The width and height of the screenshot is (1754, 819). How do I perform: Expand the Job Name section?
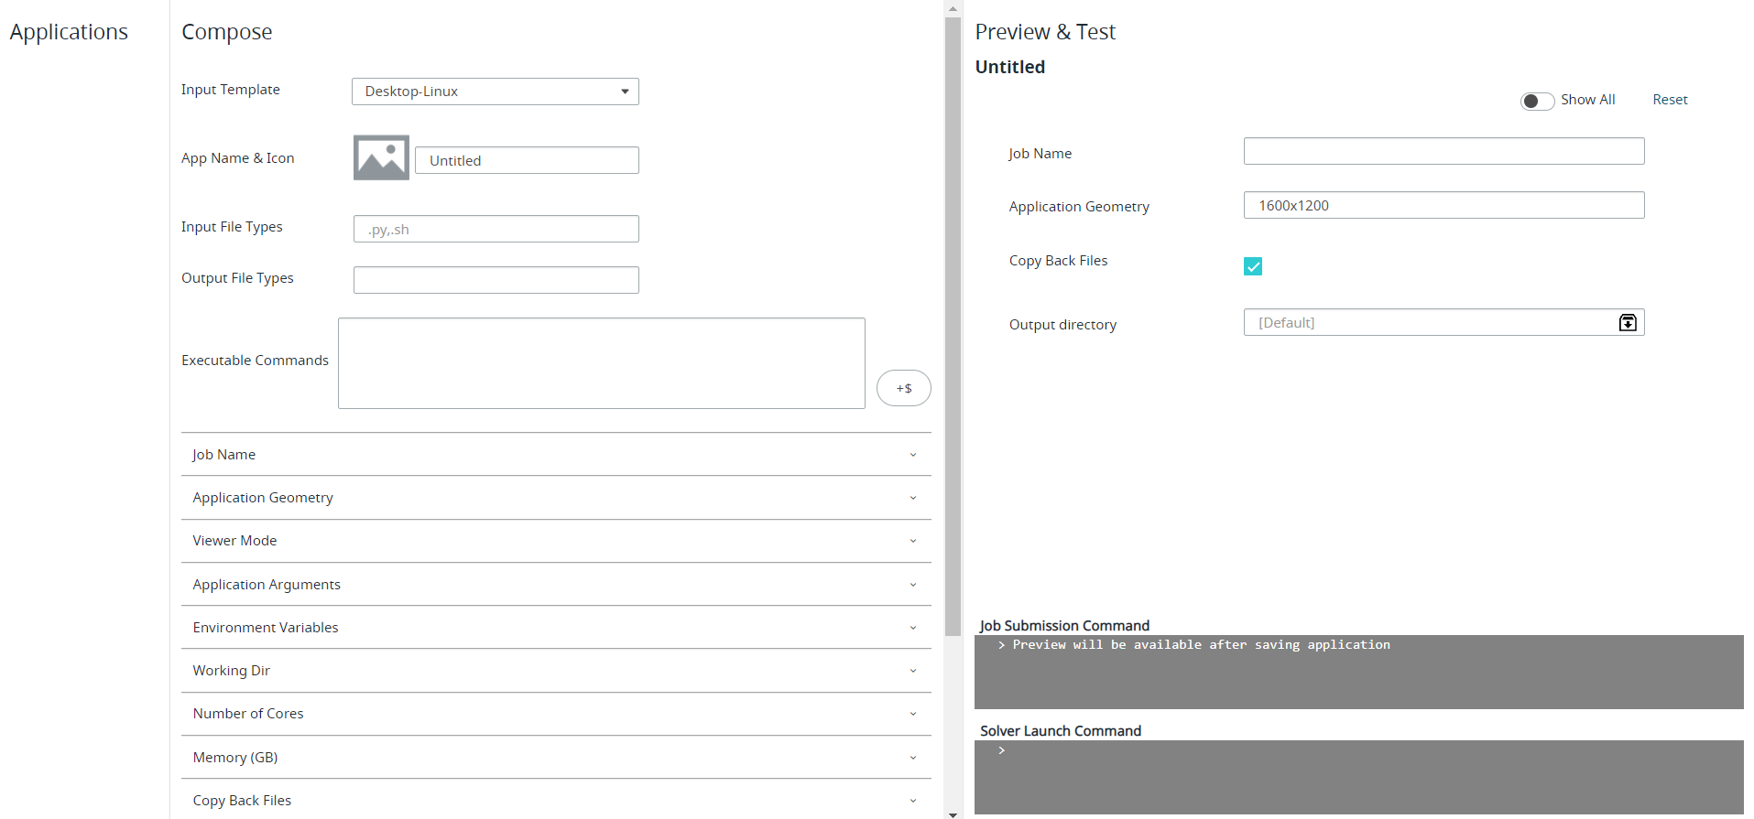tap(556, 455)
